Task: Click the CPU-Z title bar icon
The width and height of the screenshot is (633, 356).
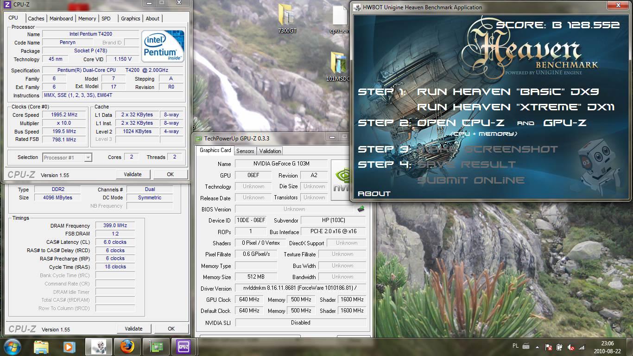Action: coord(7,4)
